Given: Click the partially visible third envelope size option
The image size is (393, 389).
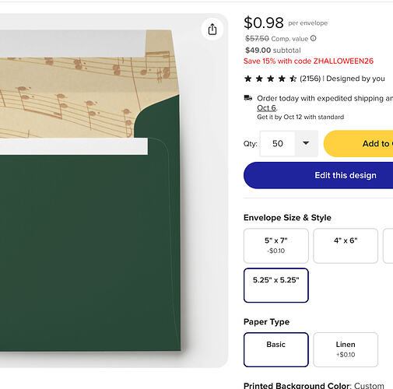Looking at the screenshot, I should click(388, 246).
